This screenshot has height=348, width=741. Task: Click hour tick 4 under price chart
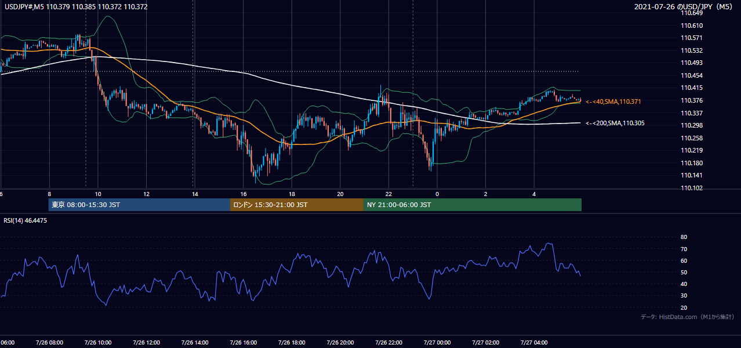click(x=535, y=194)
